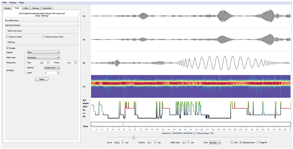The width and height of the screenshot is (293, 149).
Task: Click the Window duration field
Action: point(150,143)
